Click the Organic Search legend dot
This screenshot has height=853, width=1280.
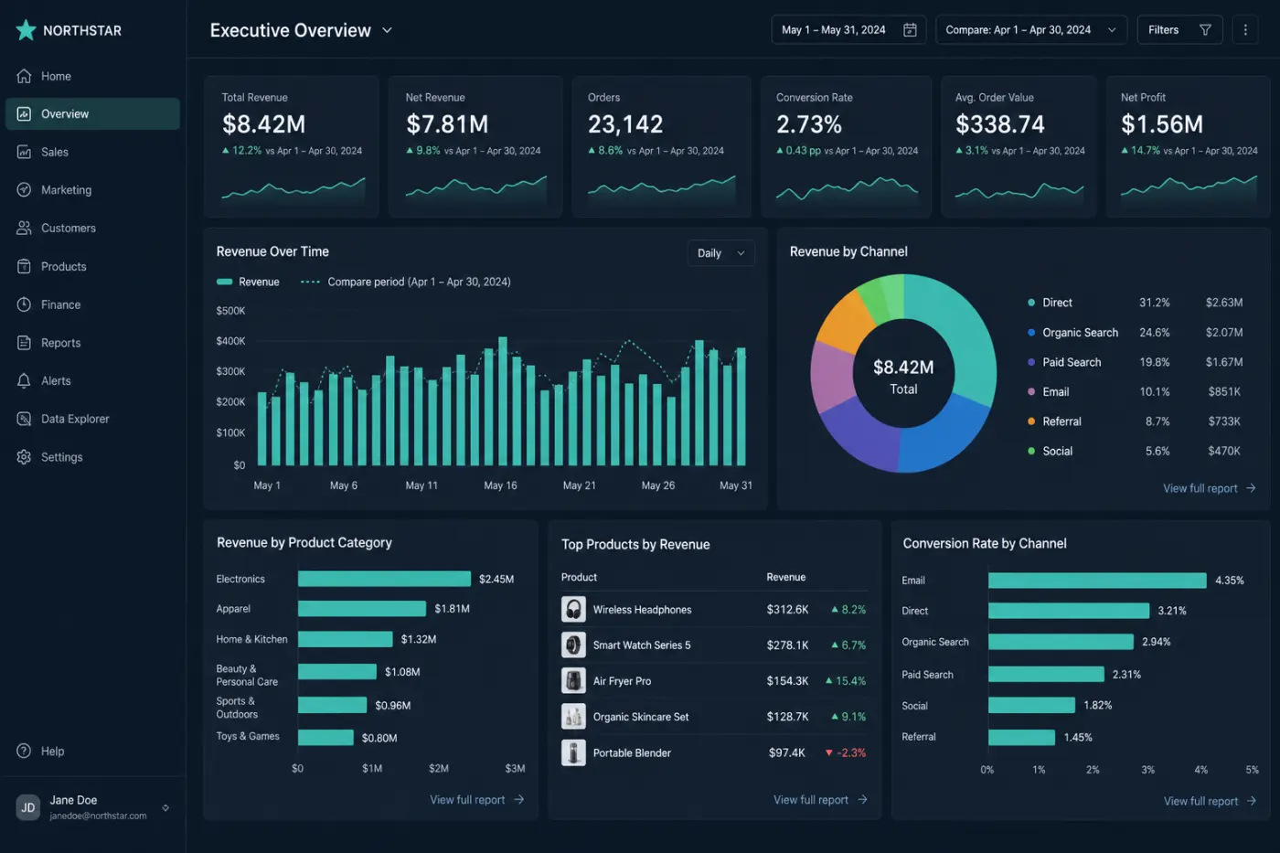[1031, 333]
